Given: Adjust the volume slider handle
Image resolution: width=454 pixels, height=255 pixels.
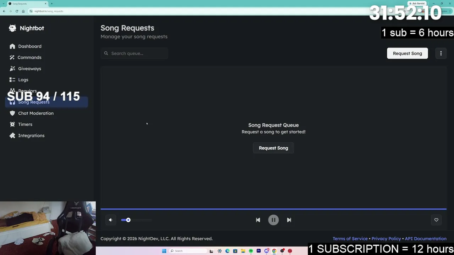Looking at the screenshot, I should [128, 220].
